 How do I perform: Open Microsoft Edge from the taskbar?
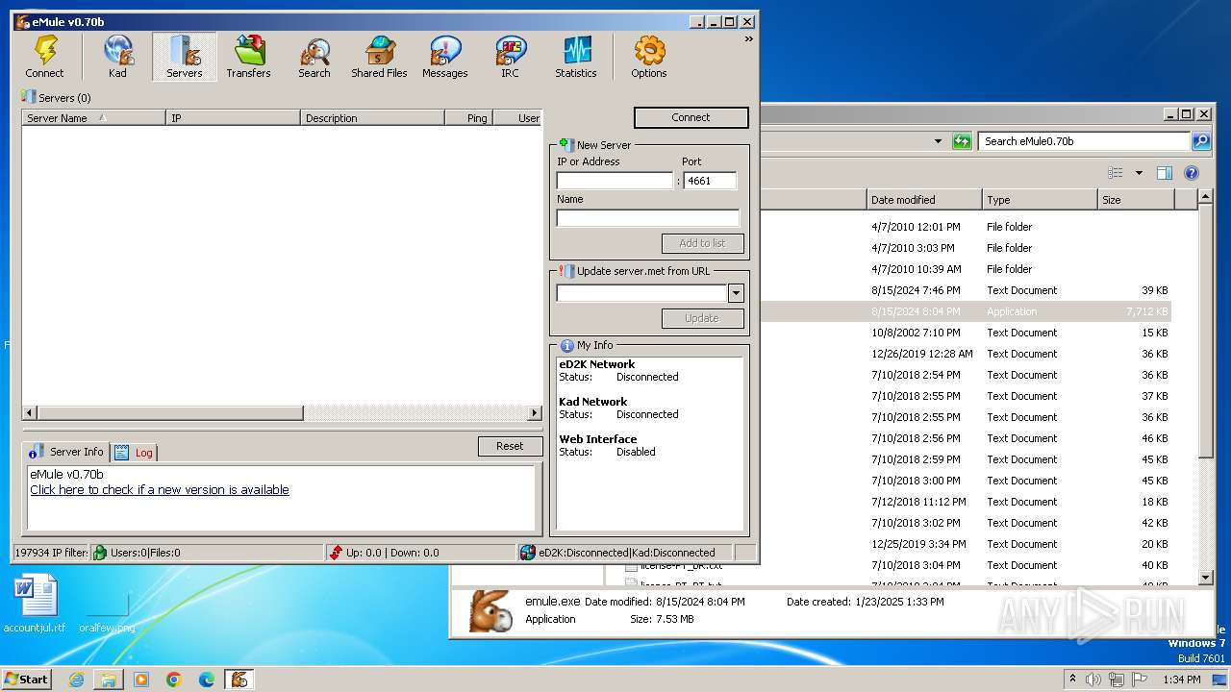point(207,680)
